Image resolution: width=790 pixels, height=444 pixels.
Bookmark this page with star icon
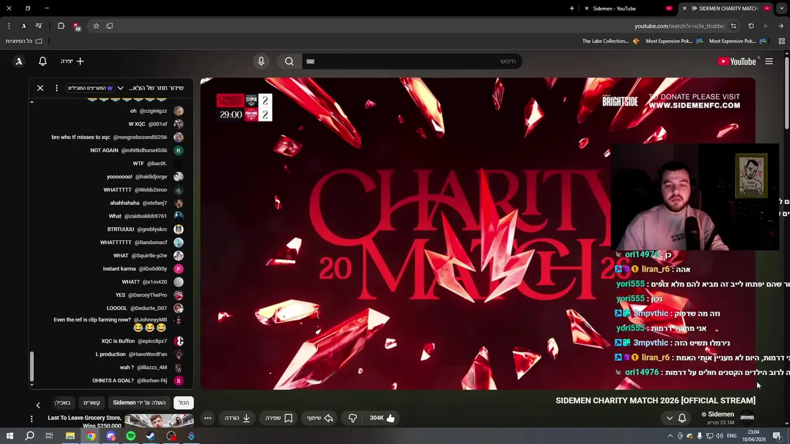(96, 26)
